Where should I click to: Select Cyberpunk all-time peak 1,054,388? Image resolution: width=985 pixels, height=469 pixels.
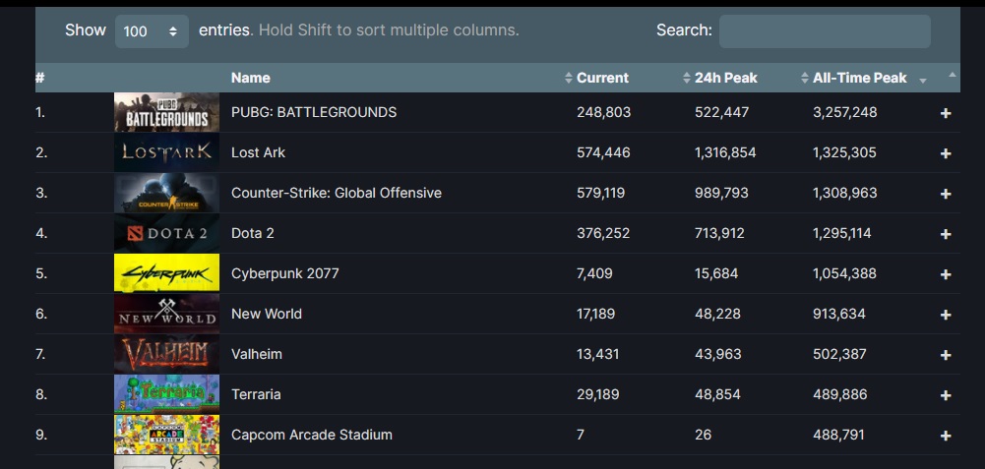(844, 273)
